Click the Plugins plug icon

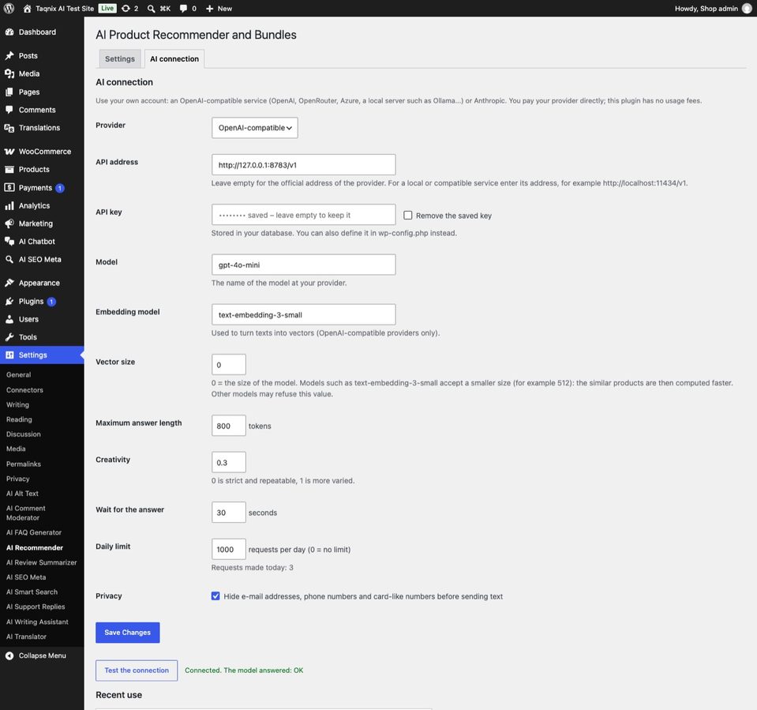coord(9,301)
